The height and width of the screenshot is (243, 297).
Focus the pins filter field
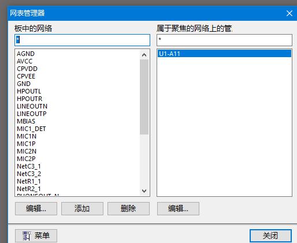pos(224,40)
